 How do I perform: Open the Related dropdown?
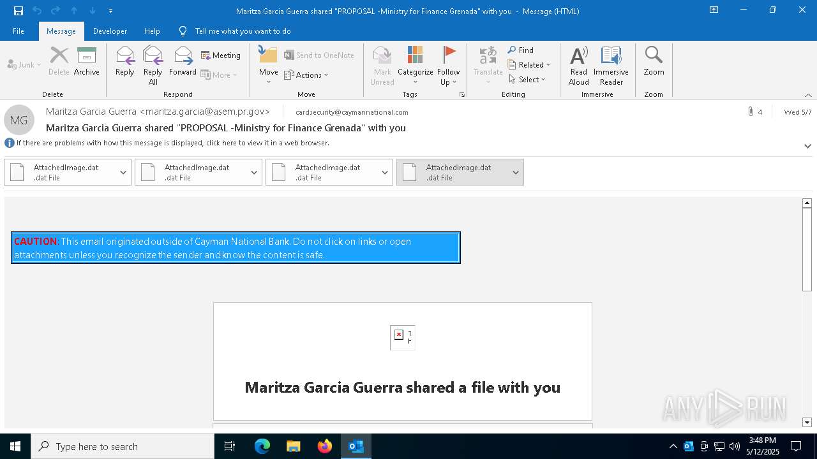529,64
